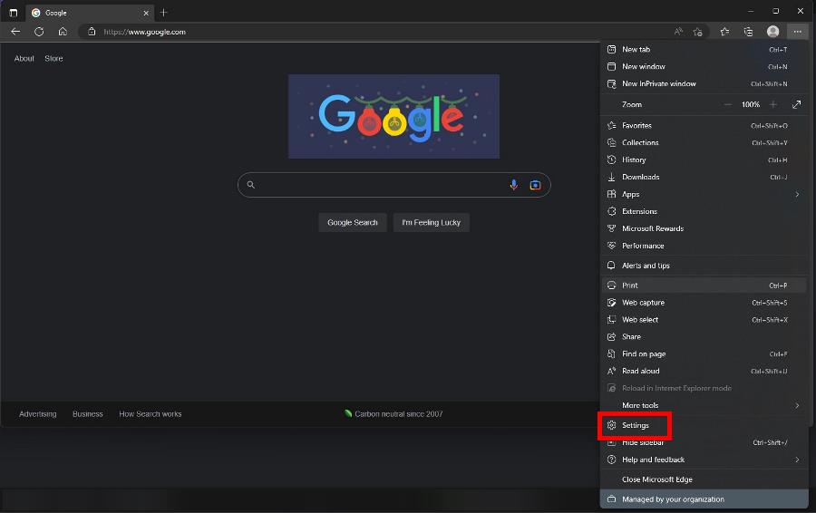Click the Read aloud icon in the address bar

(x=678, y=32)
